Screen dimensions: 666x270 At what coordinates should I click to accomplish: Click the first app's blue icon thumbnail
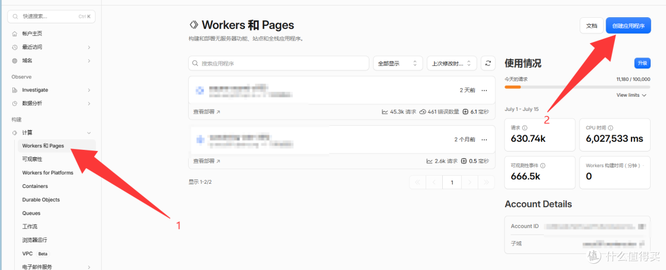pyautogui.click(x=200, y=91)
